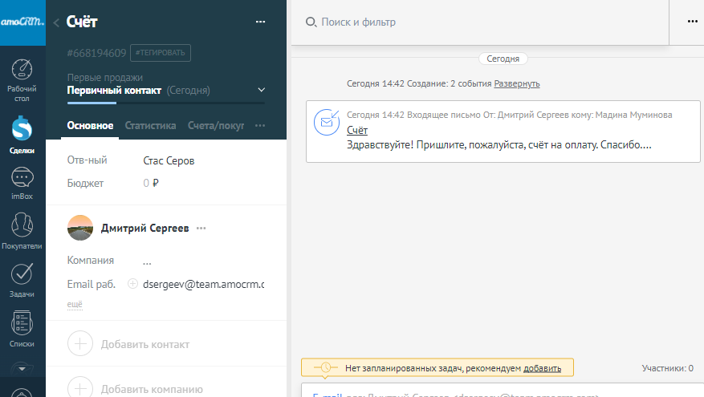
Task: Click the Развернуть link
Action: (x=516, y=83)
